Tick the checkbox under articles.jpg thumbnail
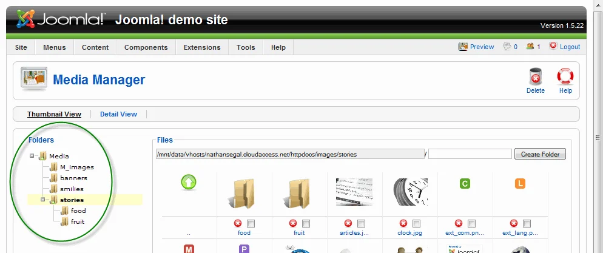603x253 pixels. tap(361, 223)
